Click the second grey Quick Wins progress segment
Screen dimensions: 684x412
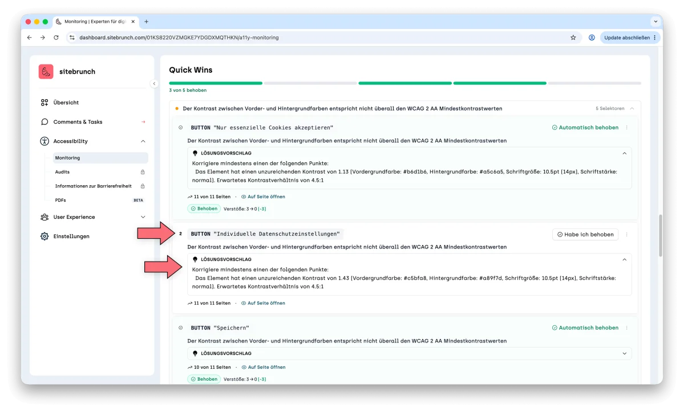(x=310, y=83)
